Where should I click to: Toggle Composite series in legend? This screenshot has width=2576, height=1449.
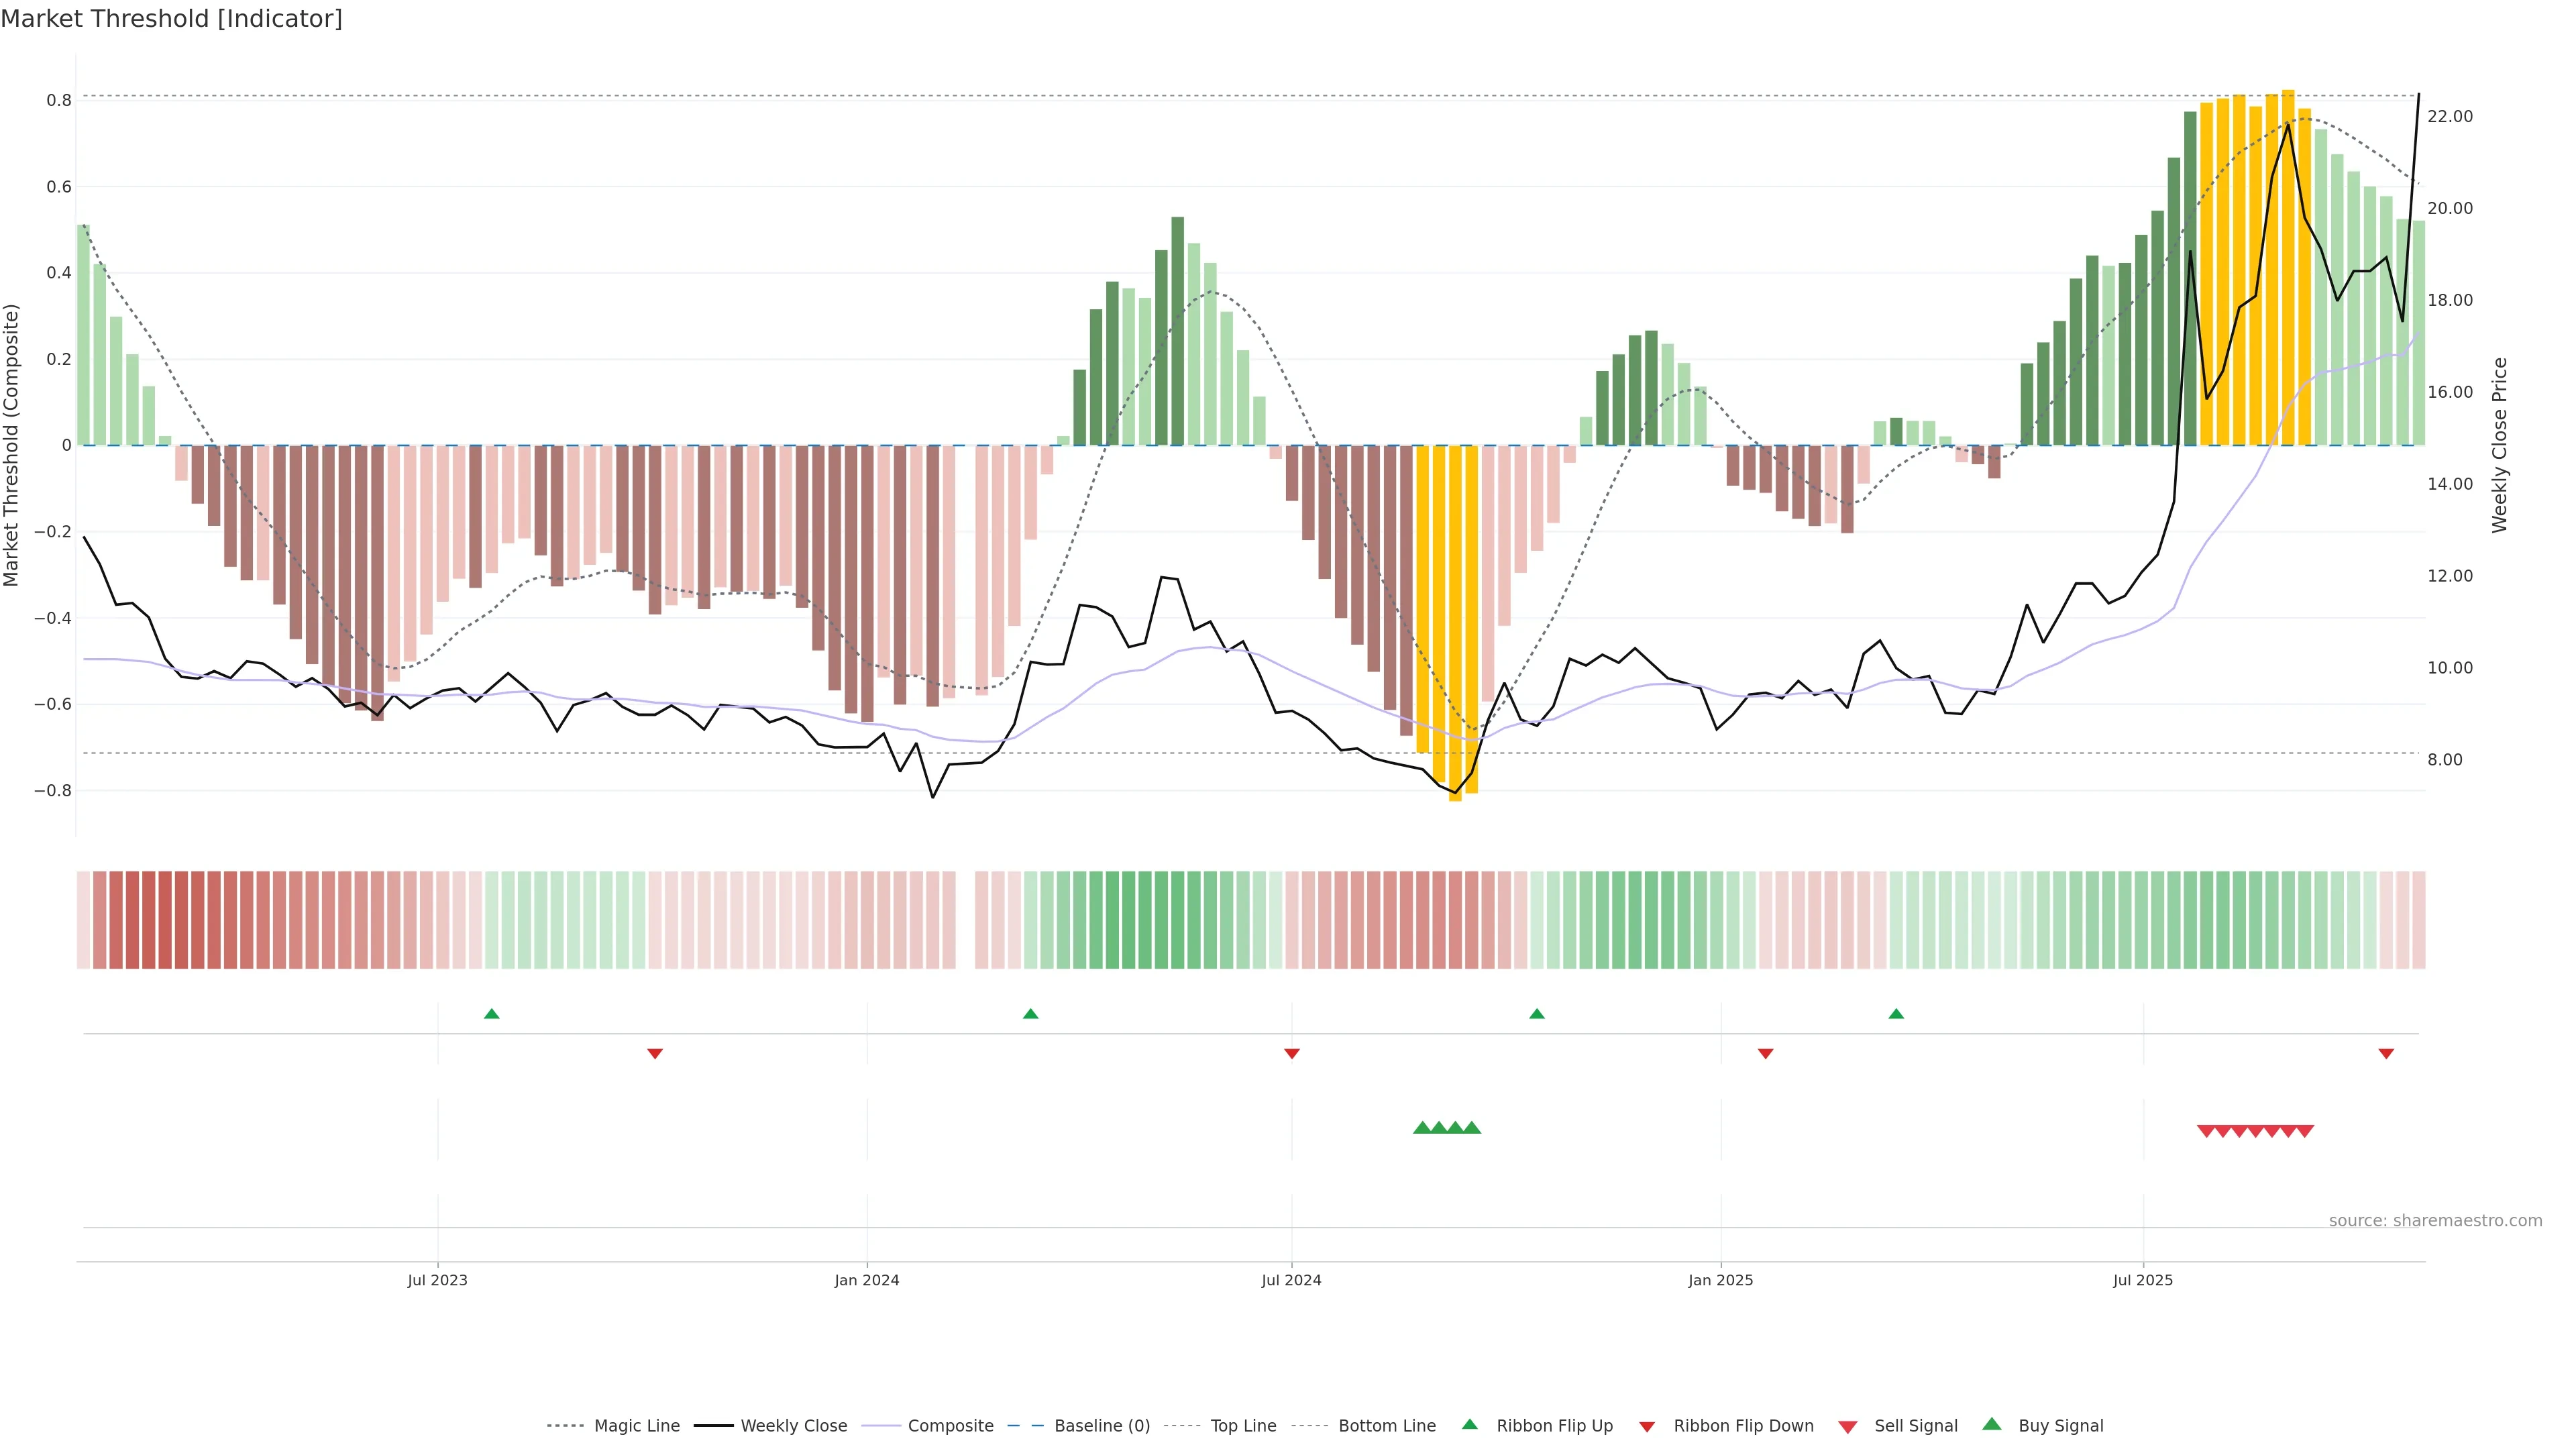(950, 1426)
